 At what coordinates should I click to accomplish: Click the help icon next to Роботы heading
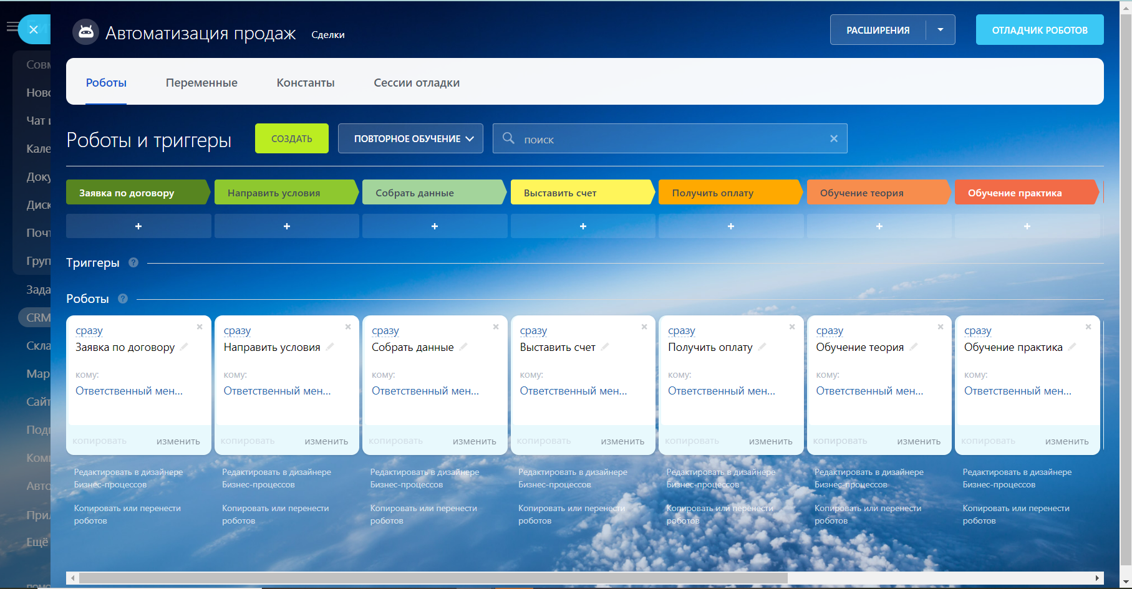click(123, 299)
